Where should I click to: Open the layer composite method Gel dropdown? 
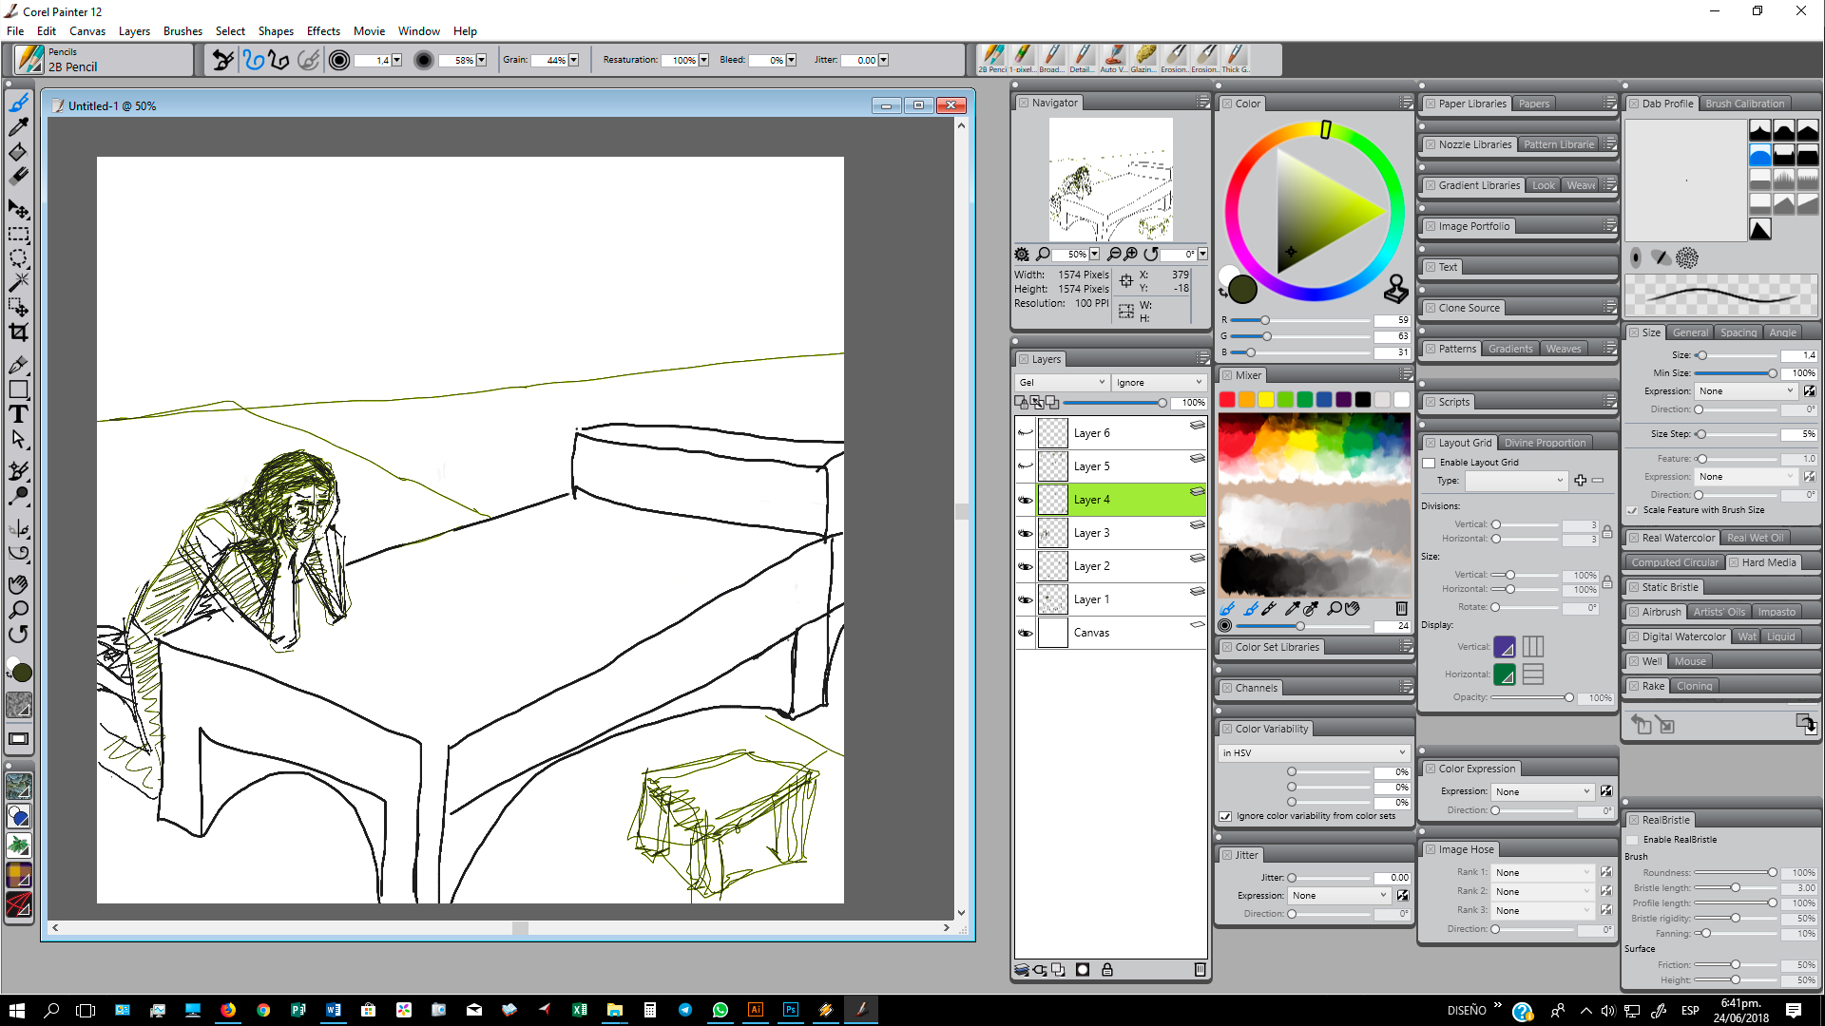[1063, 382]
